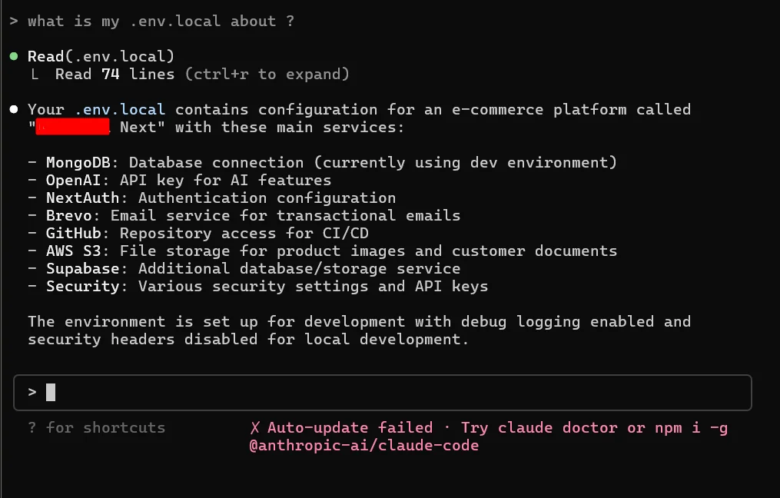Click 'Email service for transactional emails' description

point(286,215)
